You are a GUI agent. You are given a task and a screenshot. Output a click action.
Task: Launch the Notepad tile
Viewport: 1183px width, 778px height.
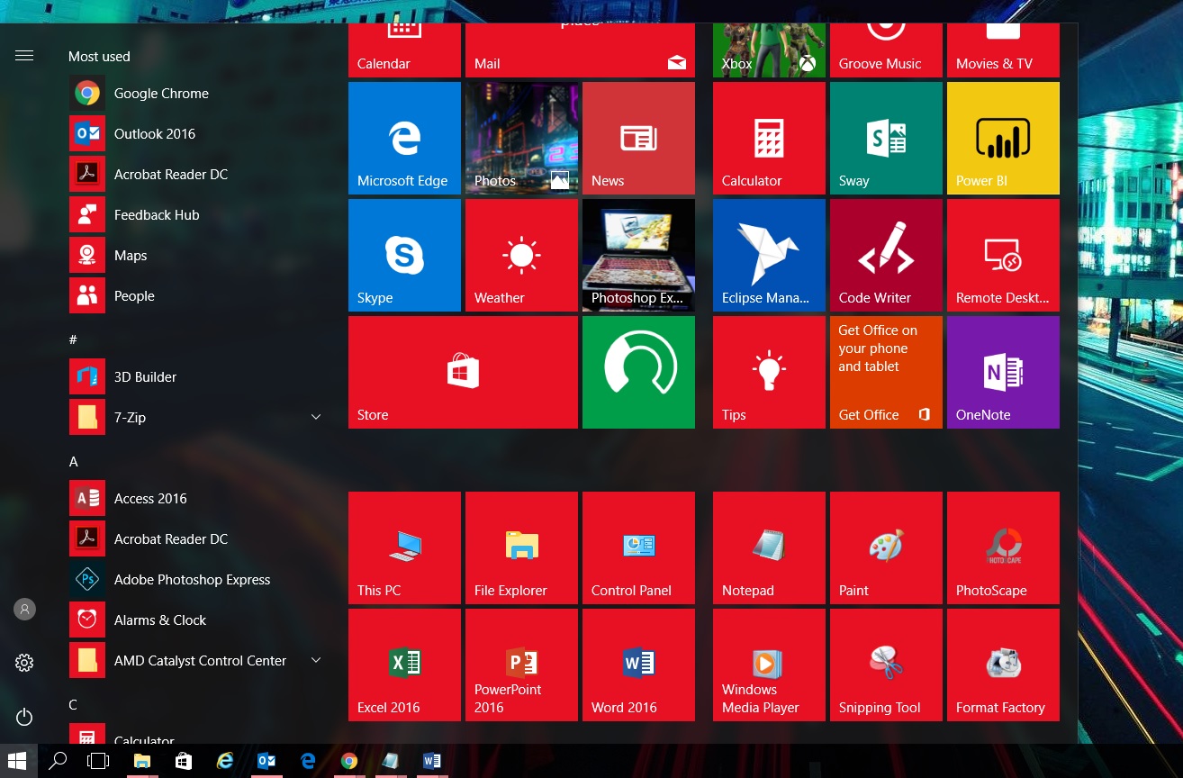point(769,547)
